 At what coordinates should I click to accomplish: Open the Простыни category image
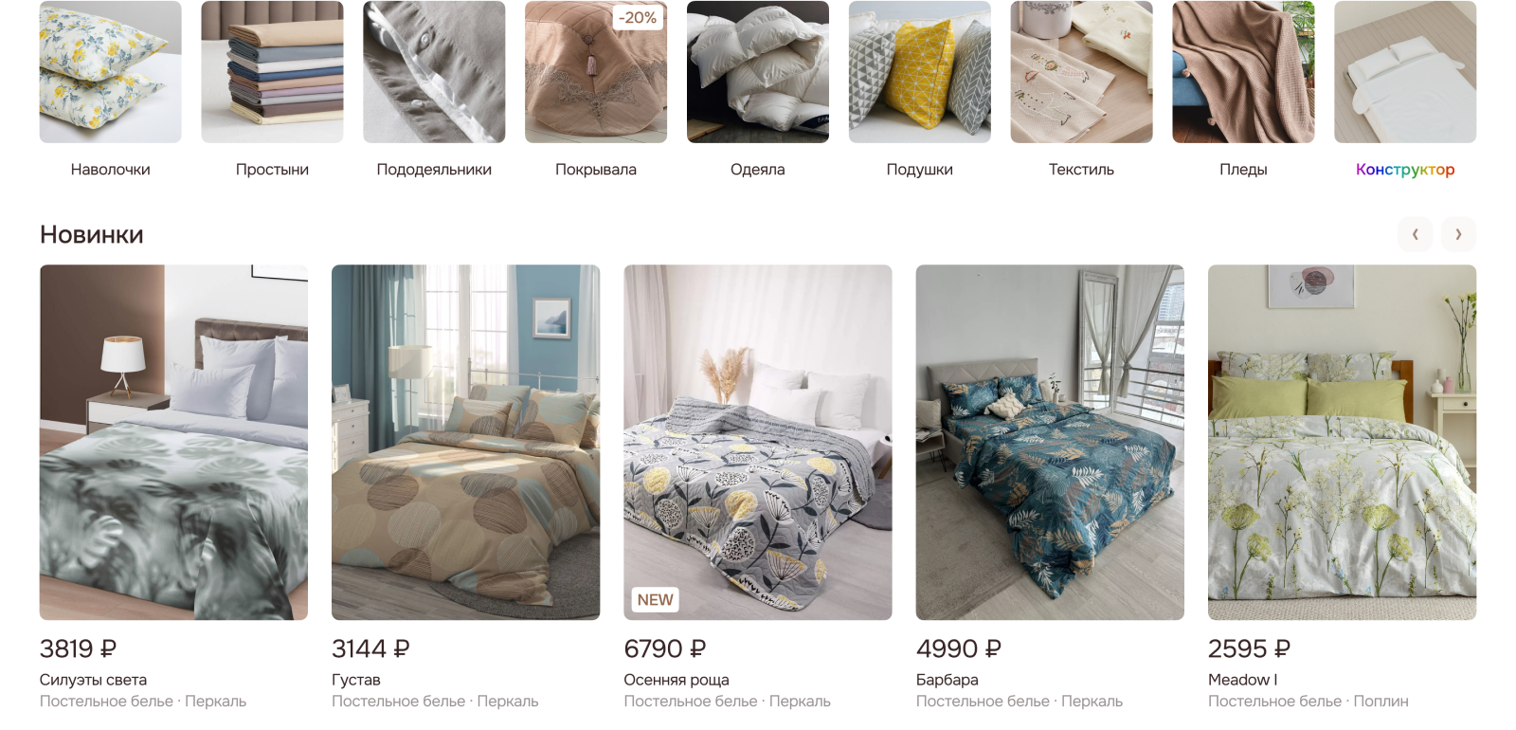272,72
